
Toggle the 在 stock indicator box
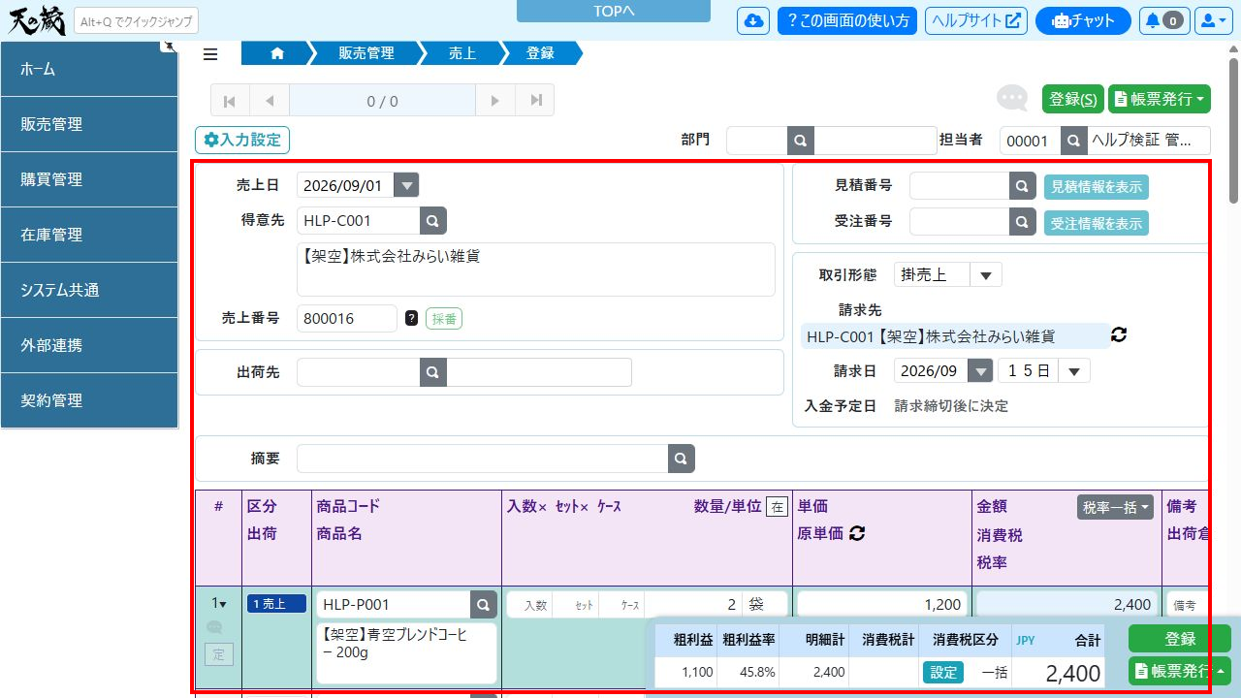[777, 506]
